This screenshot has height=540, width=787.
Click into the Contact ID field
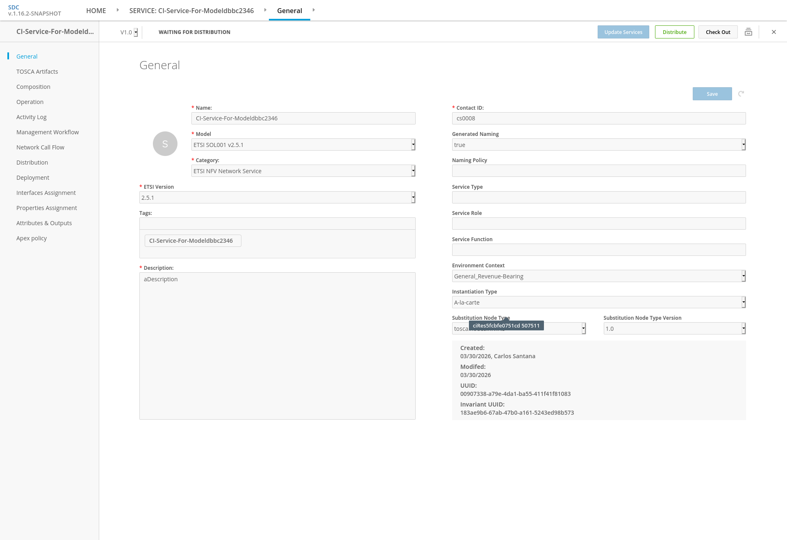(598, 118)
